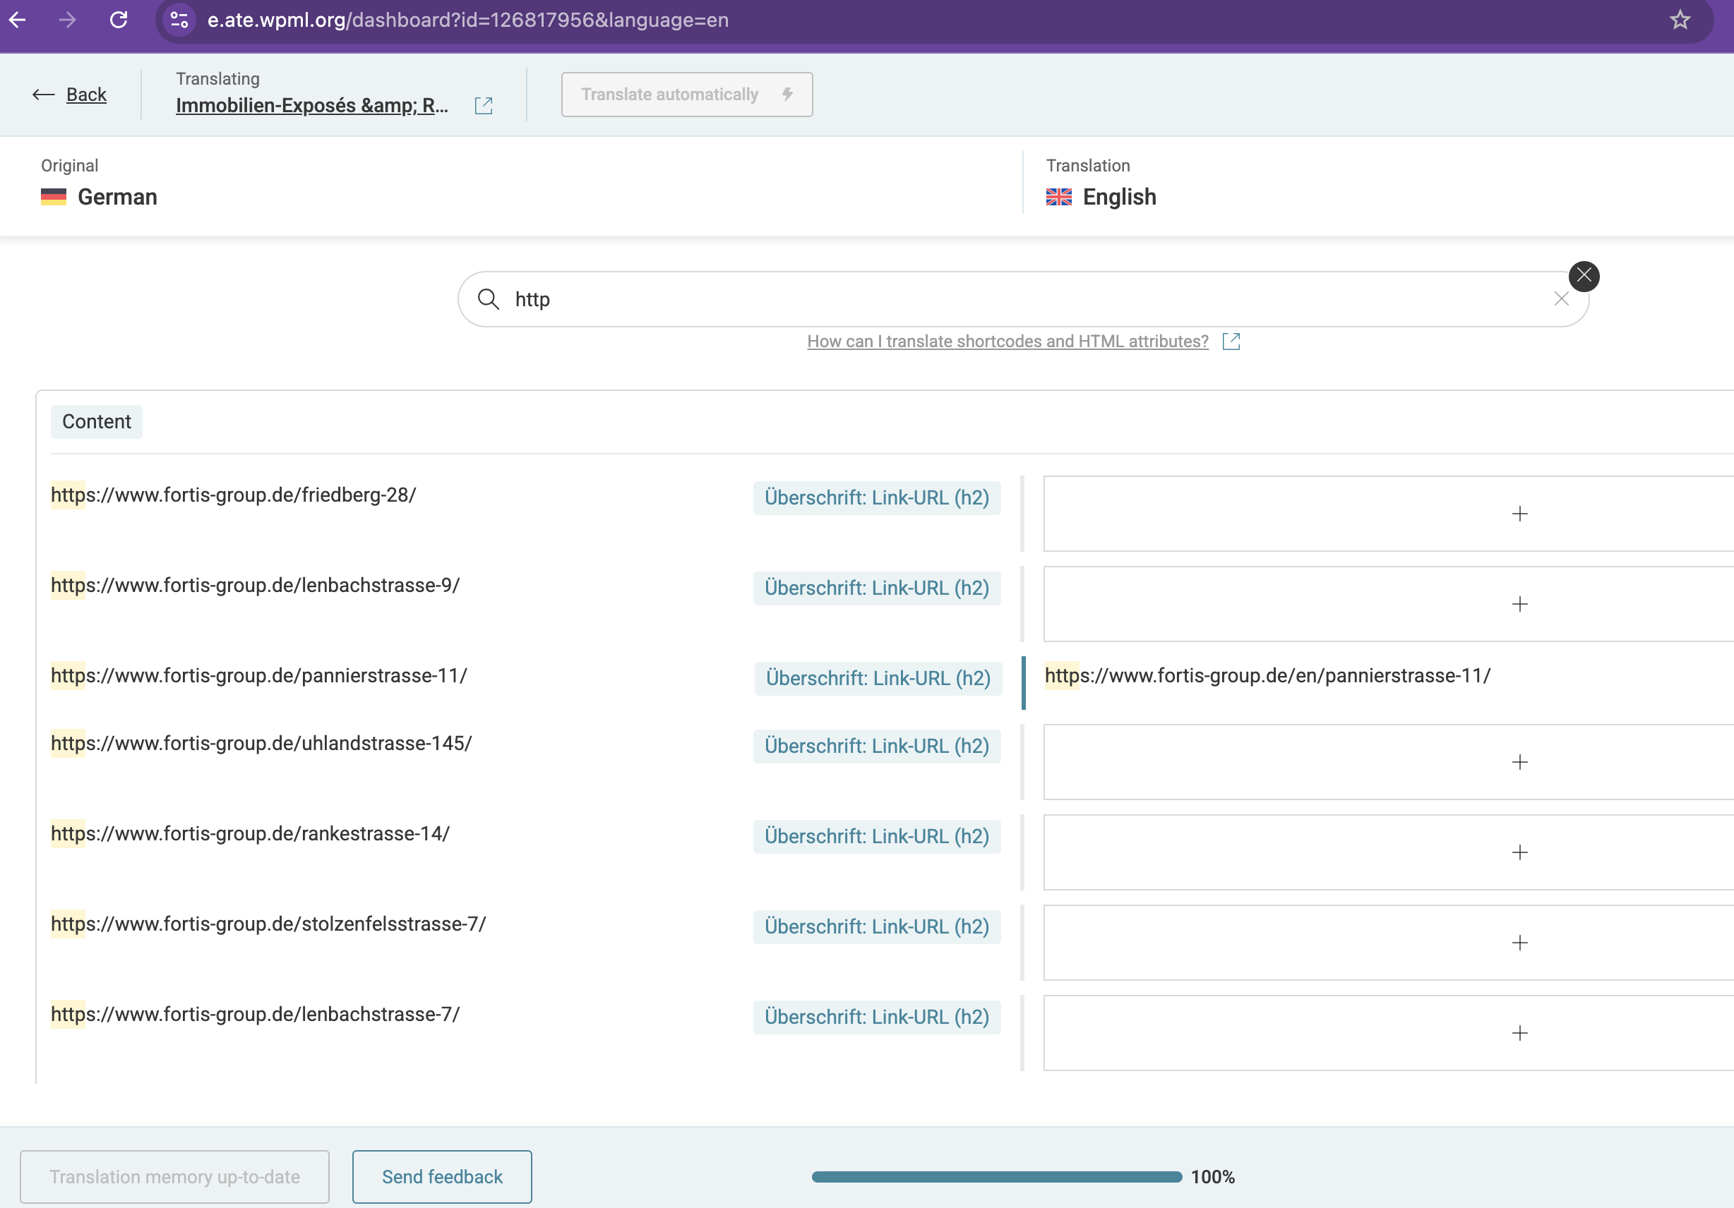Image resolution: width=1734 pixels, height=1208 pixels.
Task: Select the lenbachstrasse-9 original URL
Action: click(256, 585)
